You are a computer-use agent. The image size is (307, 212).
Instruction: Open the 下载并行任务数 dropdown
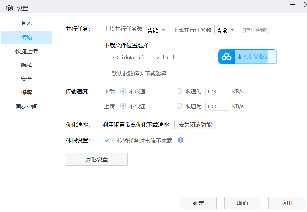[x=226, y=29]
